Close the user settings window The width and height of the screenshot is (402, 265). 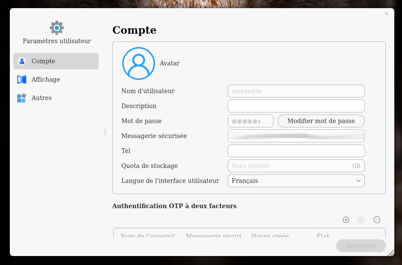coord(386,14)
